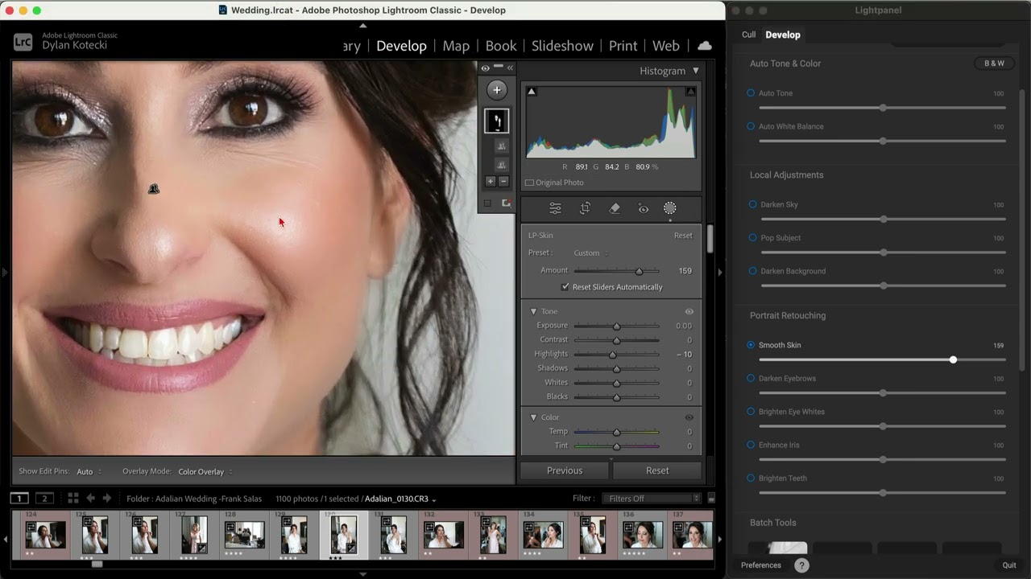Enable the Original Photo checkbox
This screenshot has height=579, width=1031.
pos(529,183)
